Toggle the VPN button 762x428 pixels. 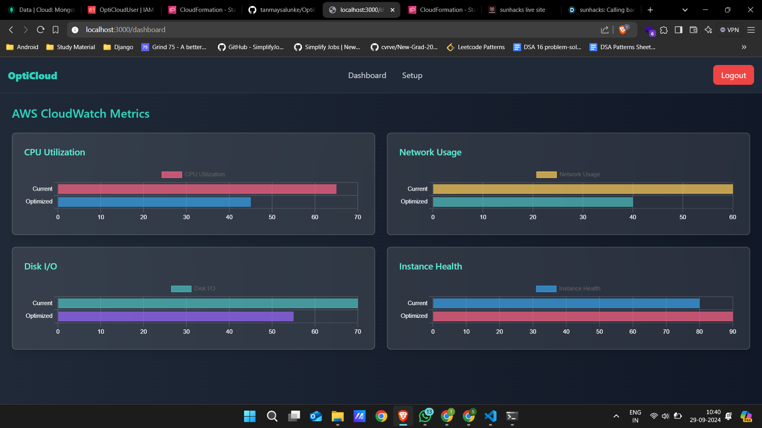[x=729, y=30]
